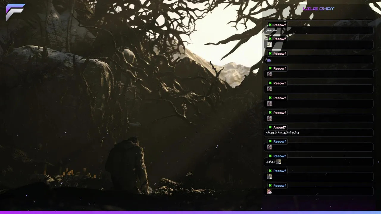Select the 'تري تري' chat text

[271, 162]
